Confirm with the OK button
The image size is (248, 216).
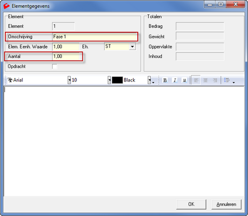tap(191, 204)
